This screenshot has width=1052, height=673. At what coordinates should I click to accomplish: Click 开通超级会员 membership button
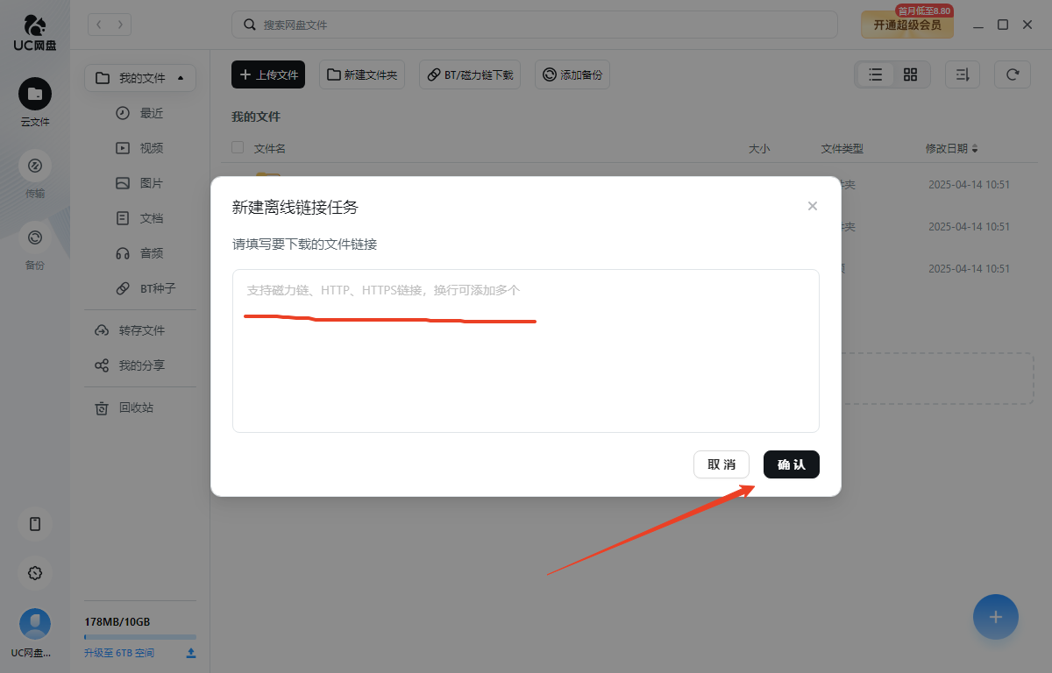click(907, 25)
